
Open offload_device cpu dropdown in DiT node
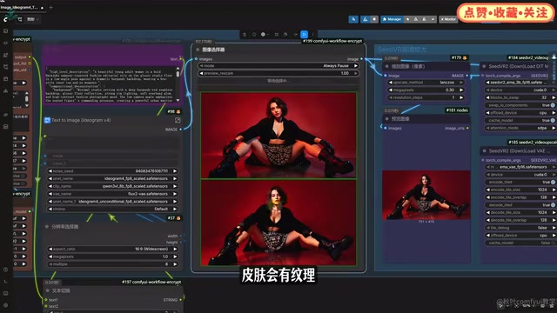click(520, 113)
